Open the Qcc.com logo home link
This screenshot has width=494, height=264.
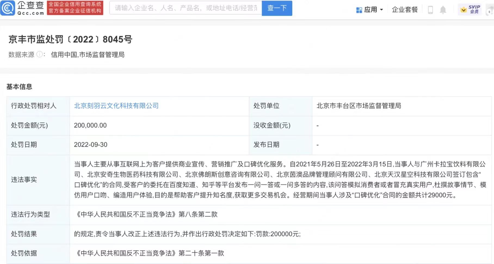[x=22, y=8]
